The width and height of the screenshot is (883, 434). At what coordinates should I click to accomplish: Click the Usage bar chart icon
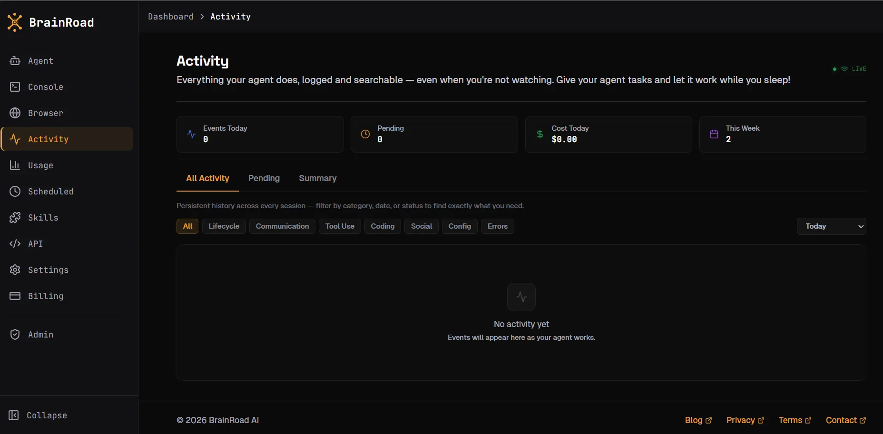(15, 165)
